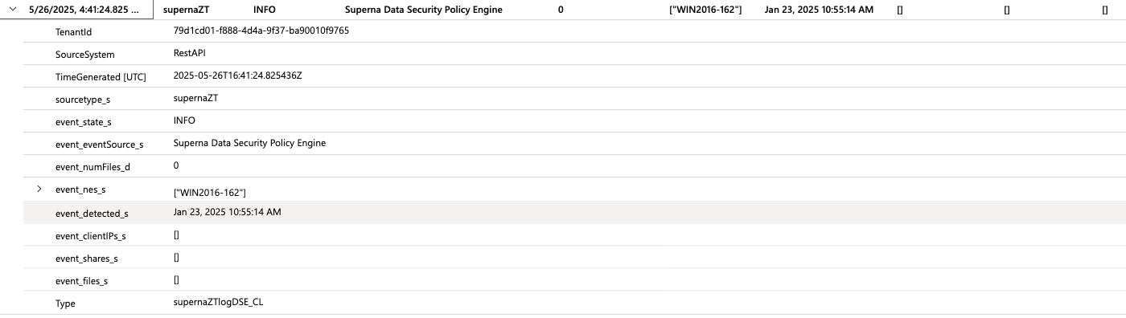The width and height of the screenshot is (1126, 318).
Task: Select the RestAPI source system value
Action: tap(189, 53)
